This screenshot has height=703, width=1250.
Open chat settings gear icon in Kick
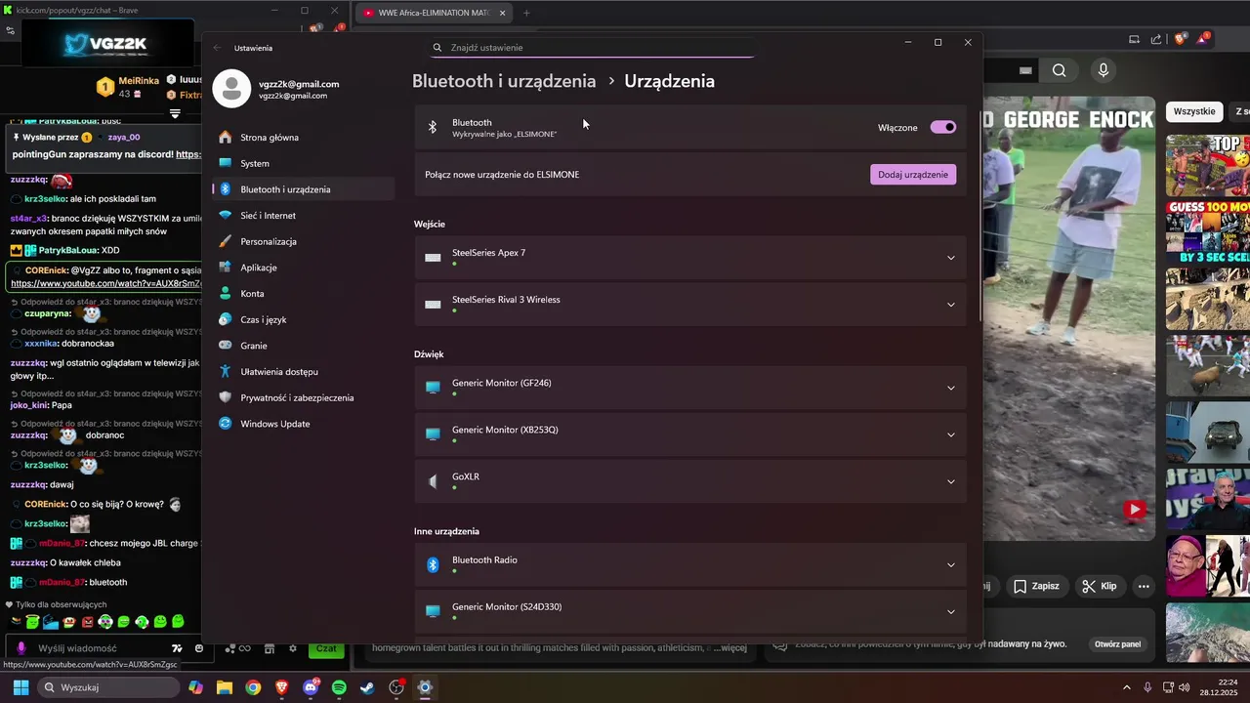[292, 648]
